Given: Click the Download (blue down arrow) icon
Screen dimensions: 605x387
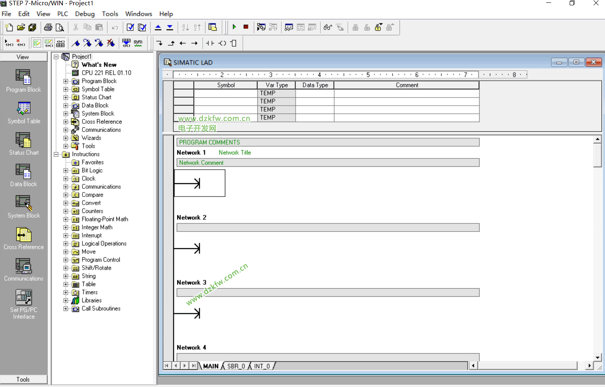Looking at the screenshot, I should coord(170,28).
